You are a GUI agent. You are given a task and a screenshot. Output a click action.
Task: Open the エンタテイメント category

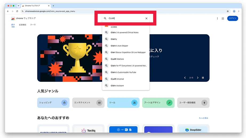[88, 103]
